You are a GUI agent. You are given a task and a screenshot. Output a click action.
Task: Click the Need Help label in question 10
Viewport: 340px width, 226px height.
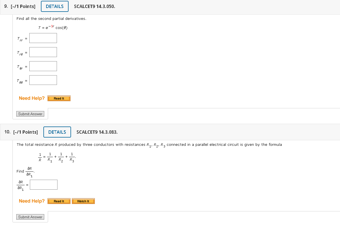click(x=32, y=201)
